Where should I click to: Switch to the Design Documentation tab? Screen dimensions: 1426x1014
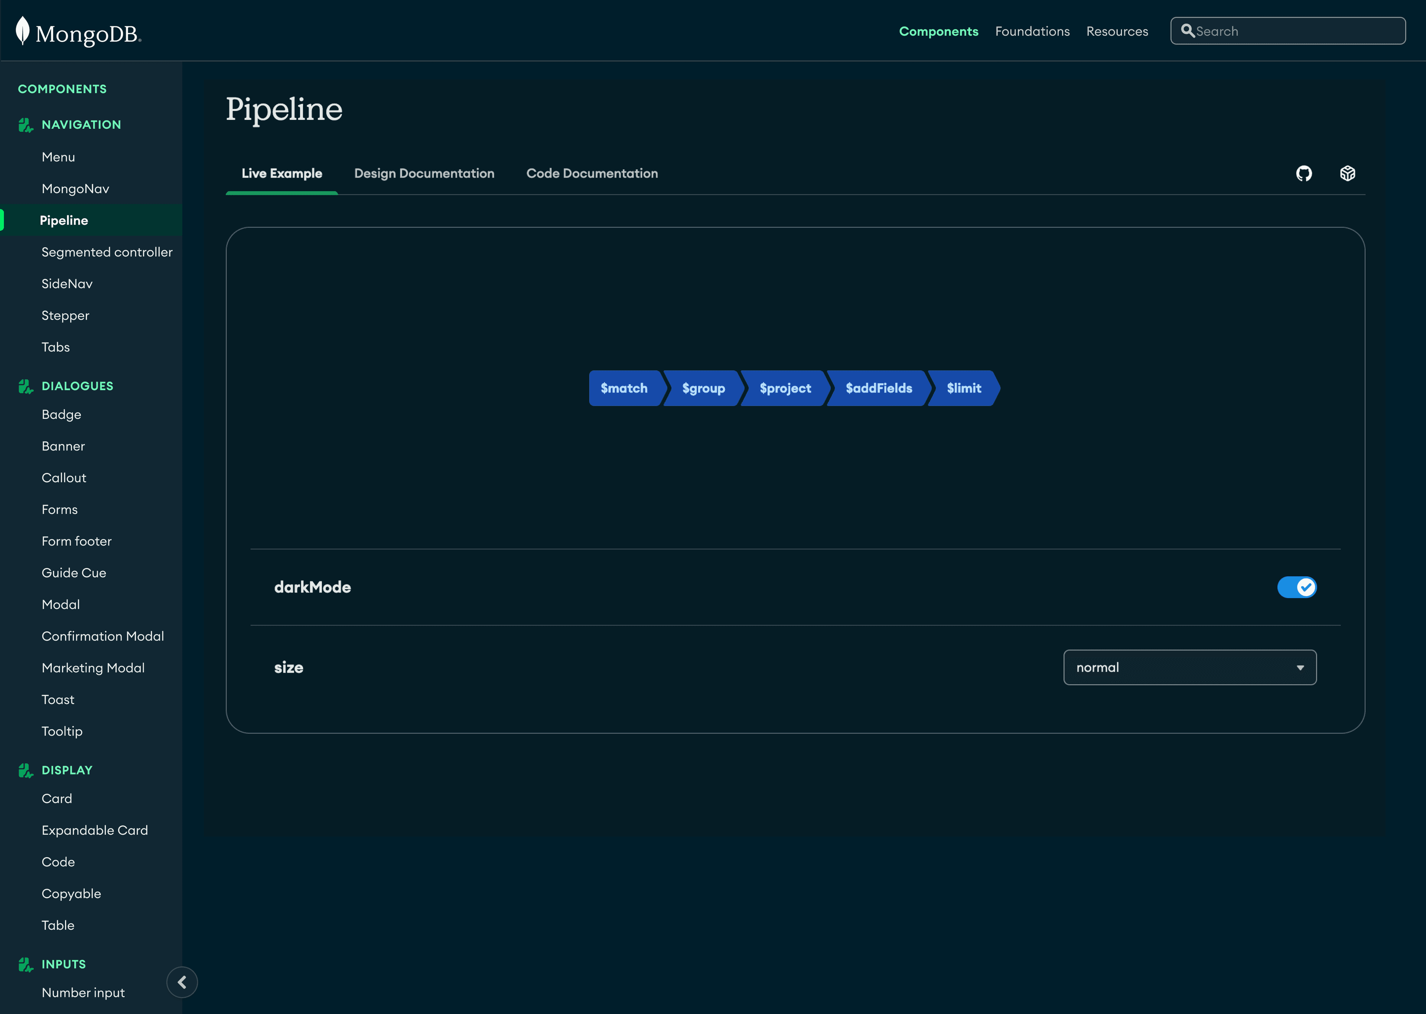click(424, 173)
